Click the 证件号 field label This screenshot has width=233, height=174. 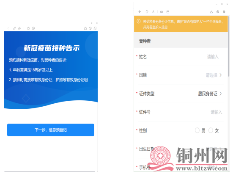tap(145, 112)
